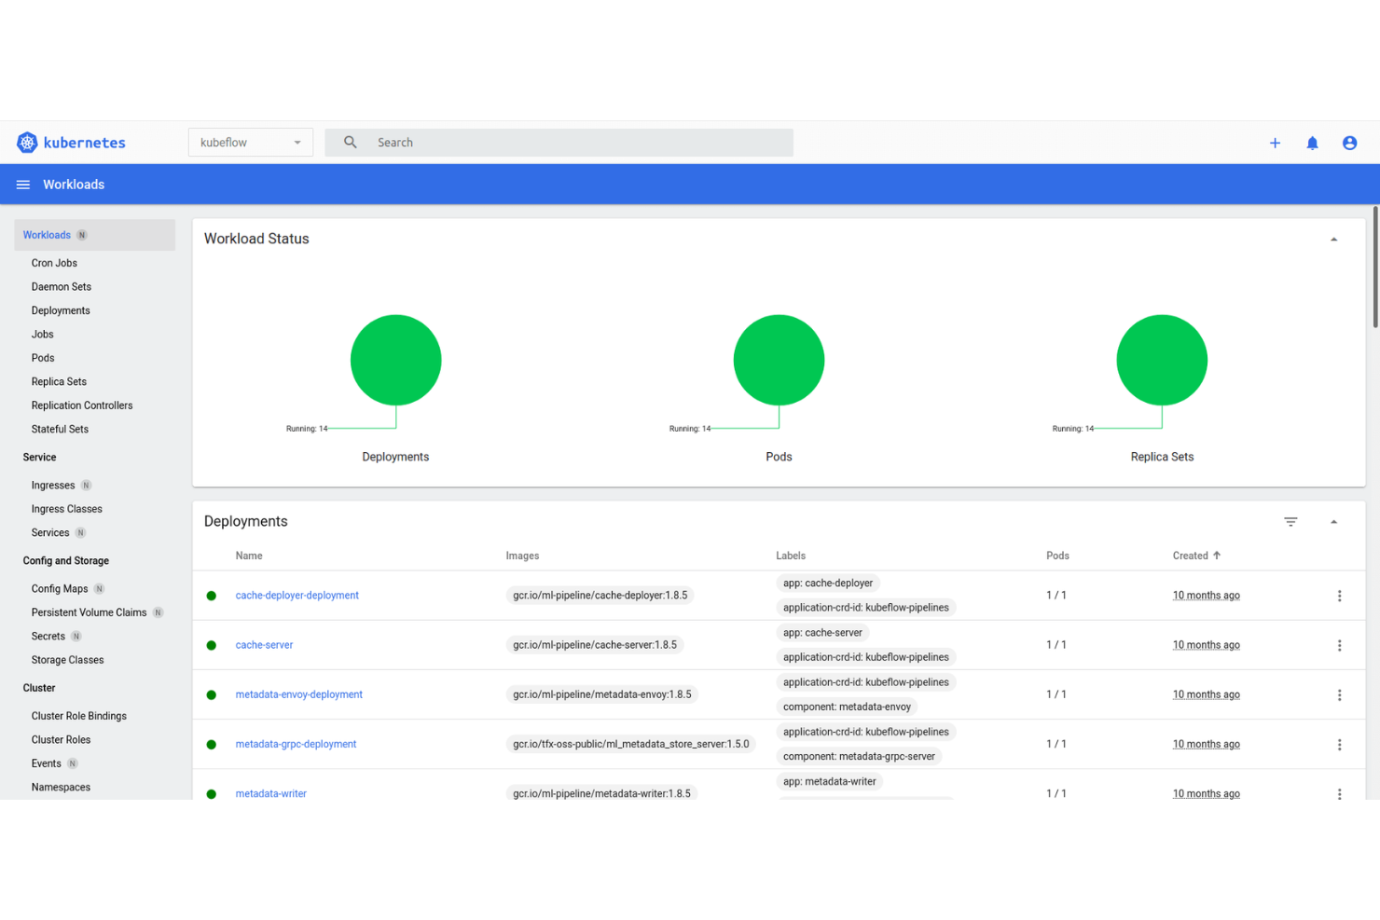This screenshot has height=920, width=1380.
Task: Click the search magnifier icon
Action: click(x=349, y=142)
